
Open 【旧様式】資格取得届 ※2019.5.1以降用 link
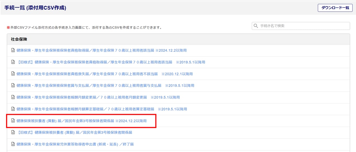coord(111,62)
